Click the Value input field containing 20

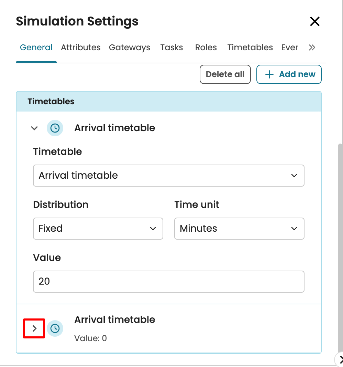click(168, 282)
